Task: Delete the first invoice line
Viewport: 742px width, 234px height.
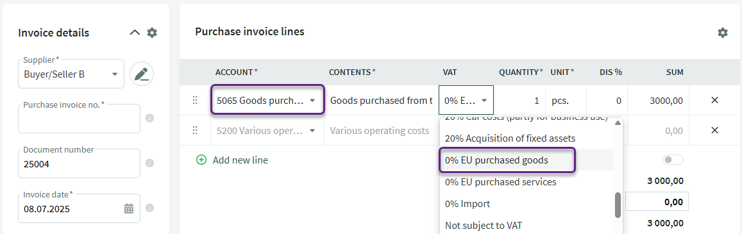Action: [x=714, y=100]
